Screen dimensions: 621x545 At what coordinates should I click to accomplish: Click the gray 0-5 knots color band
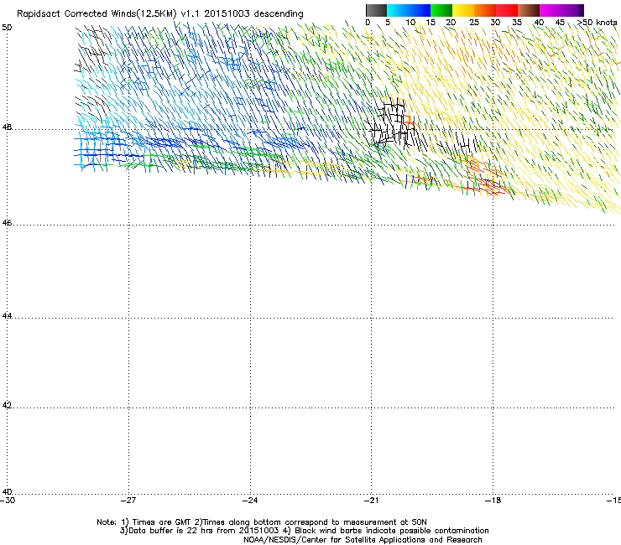pyautogui.click(x=376, y=10)
